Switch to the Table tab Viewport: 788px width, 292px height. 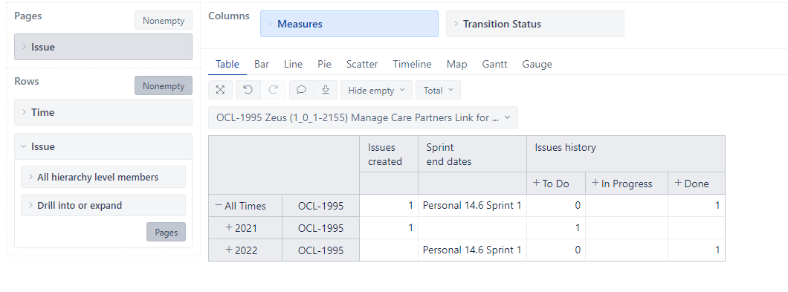pyautogui.click(x=227, y=64)
